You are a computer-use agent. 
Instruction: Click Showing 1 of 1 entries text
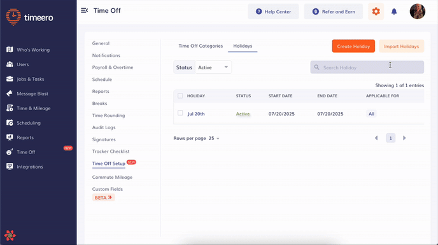[x=399, y=85]
